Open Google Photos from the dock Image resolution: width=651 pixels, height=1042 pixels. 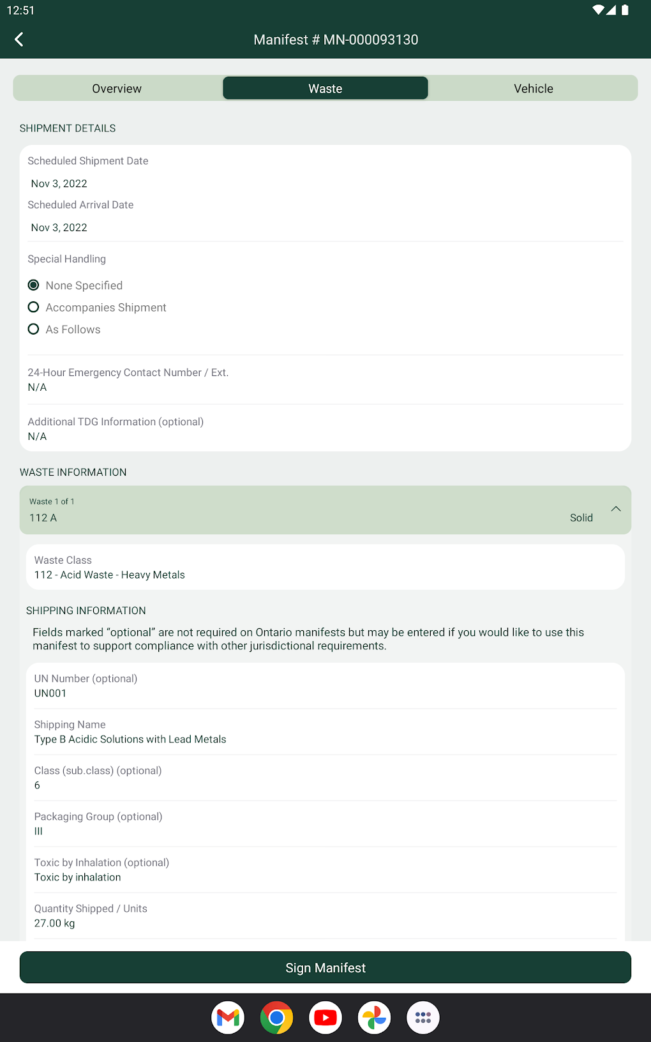pyautogui.click(x=374, y=1017)
